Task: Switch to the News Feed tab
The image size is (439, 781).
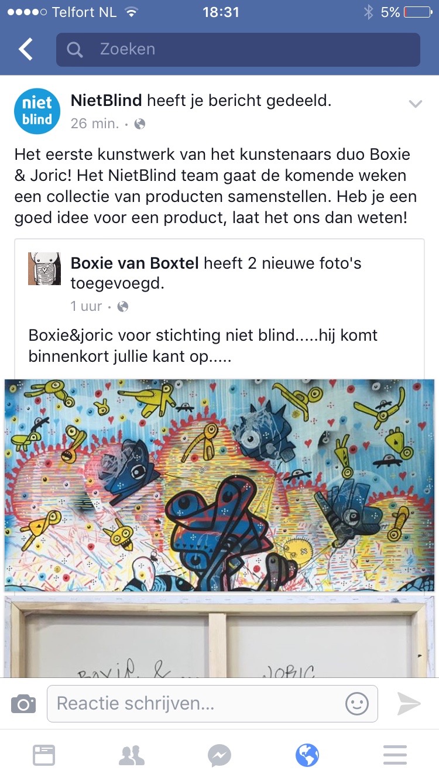Action: coord(44,755)
